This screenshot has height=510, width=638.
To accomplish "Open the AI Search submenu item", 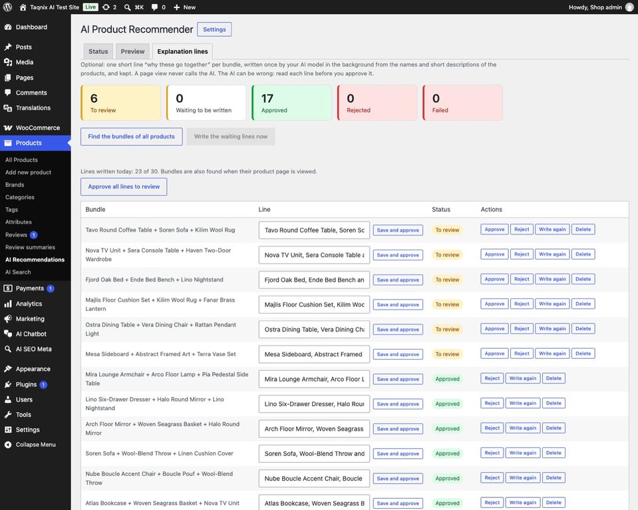I will (18, 272).
